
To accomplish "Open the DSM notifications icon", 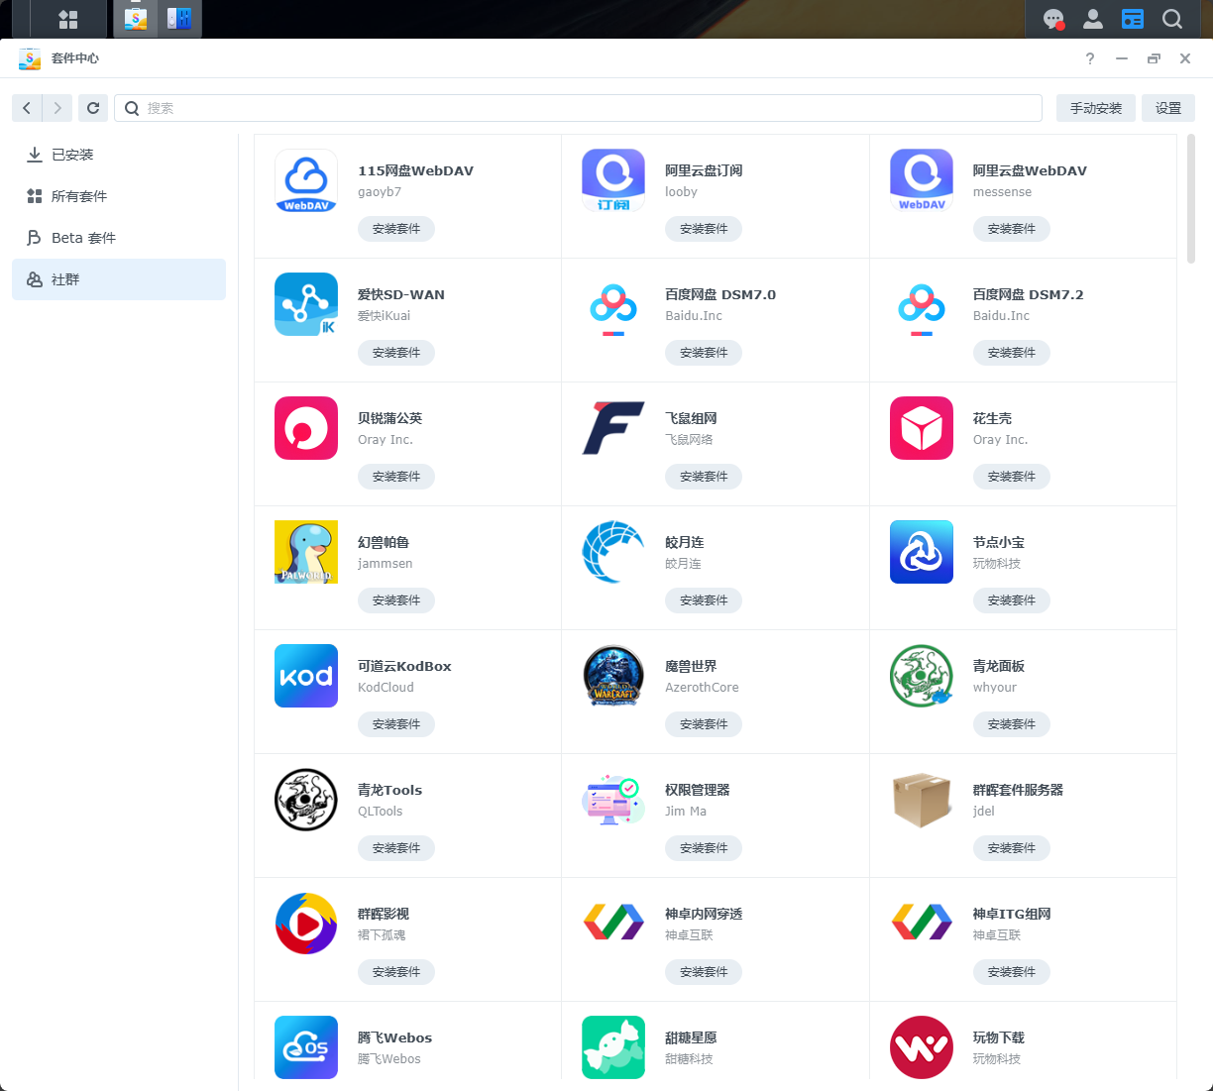I will pos(1053,19).
